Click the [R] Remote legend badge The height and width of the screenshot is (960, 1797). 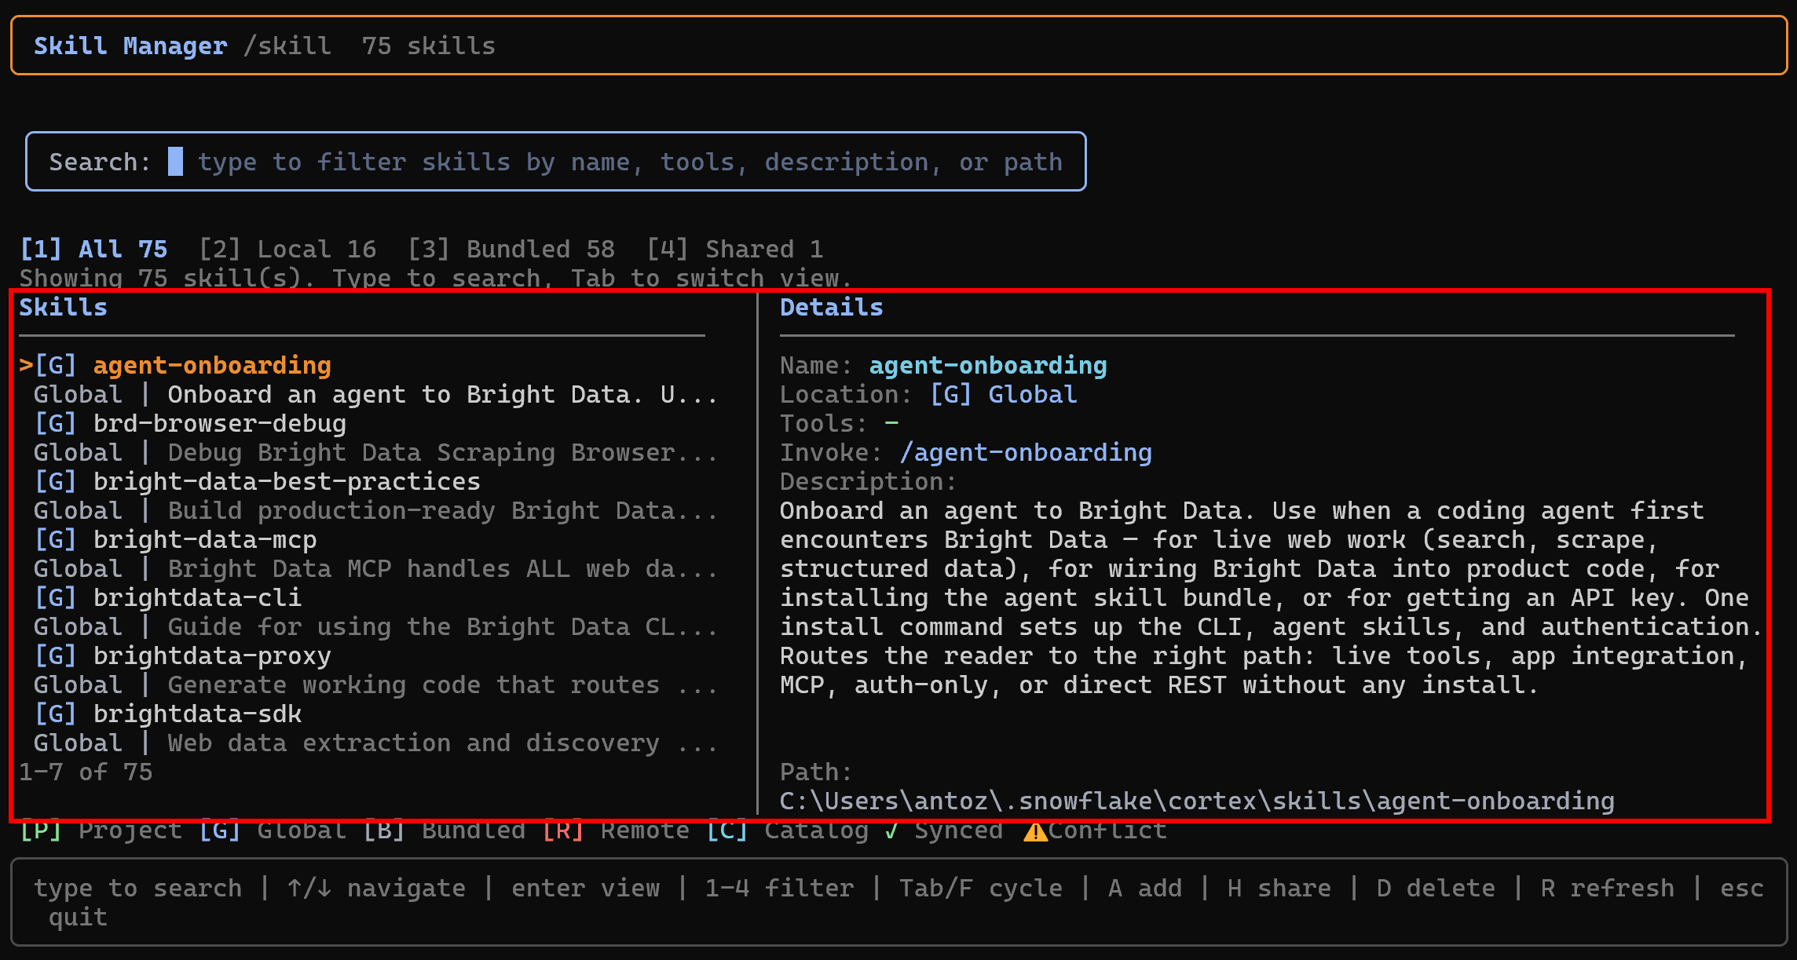[x=563, y=830]
